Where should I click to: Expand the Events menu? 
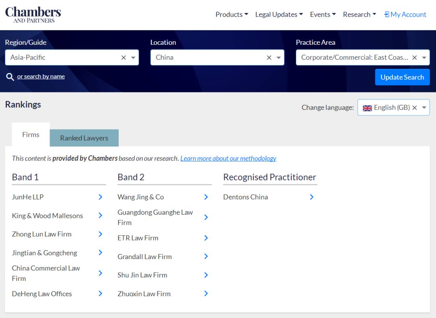click(323, 15)
